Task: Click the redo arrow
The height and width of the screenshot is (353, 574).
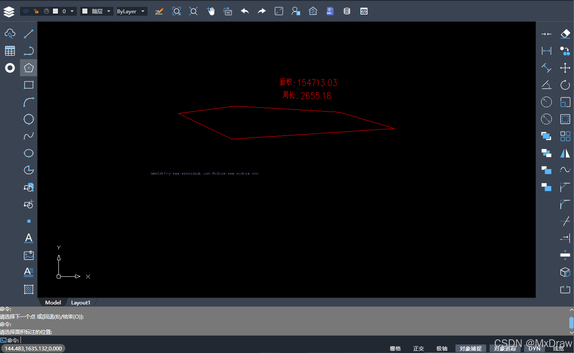Action: (262, 11)
